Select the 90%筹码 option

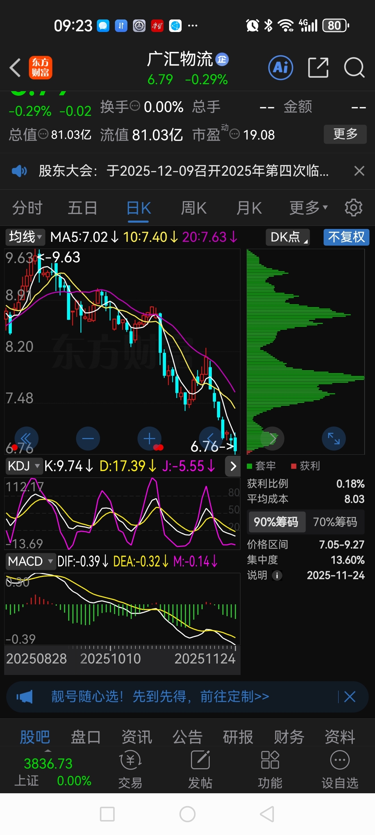tap(276, 522)
